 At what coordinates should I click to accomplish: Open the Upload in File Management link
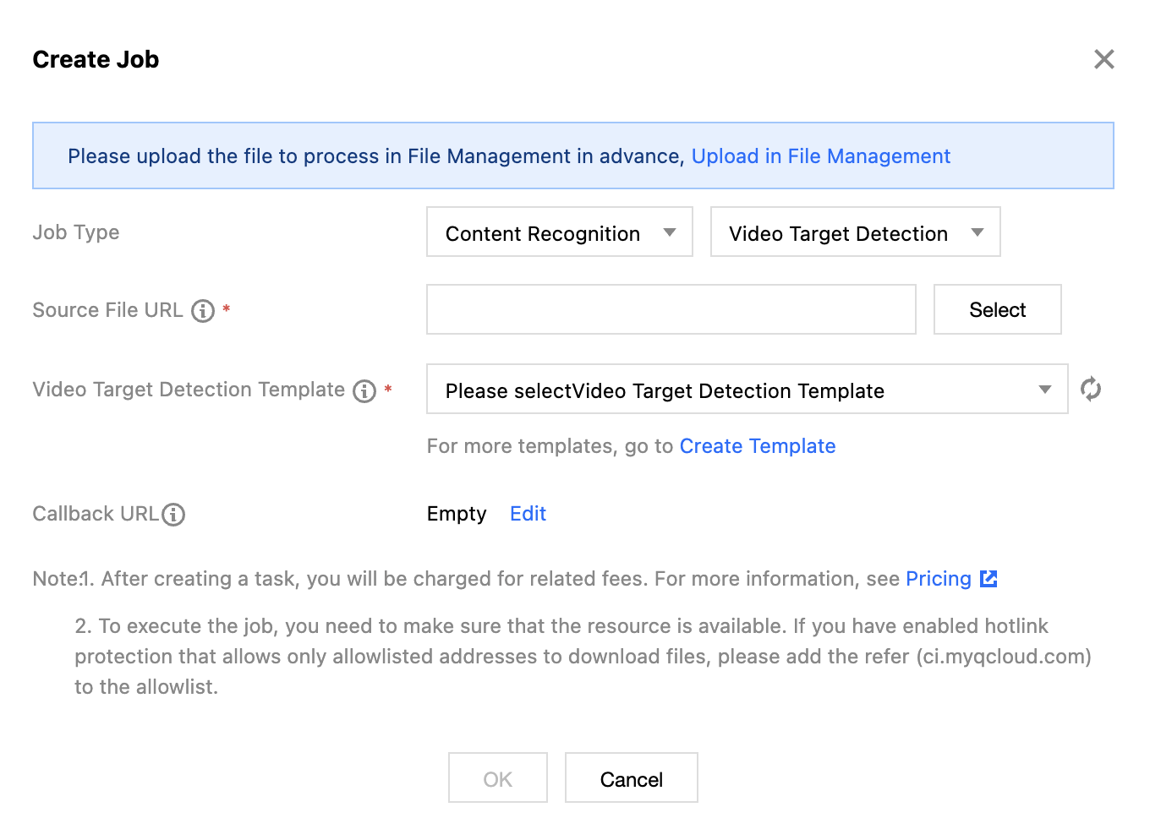click(x=820, y=156)
